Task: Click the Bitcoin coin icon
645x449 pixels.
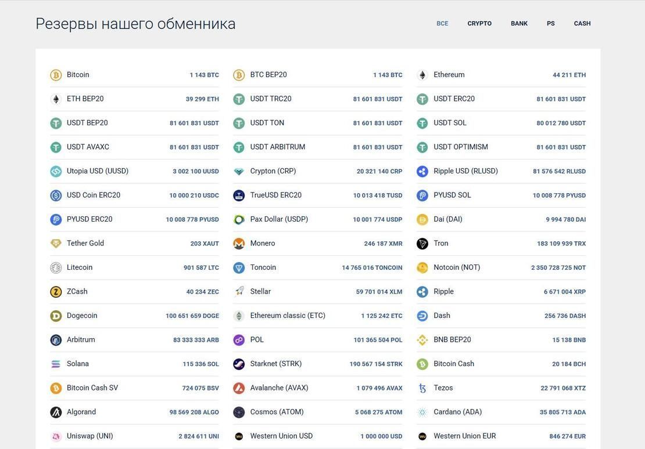Action: pyautogui.click(x=56, y=75)
